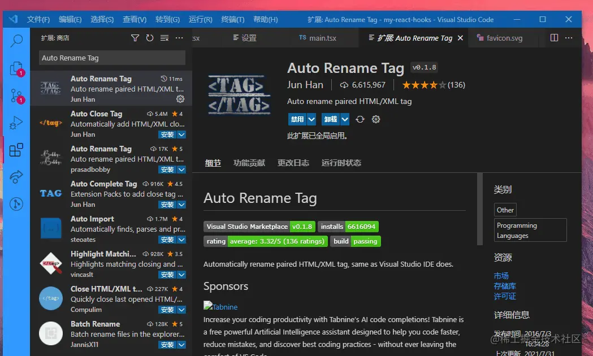Expand install options for Auto Close Tag

tap(181, 134)
